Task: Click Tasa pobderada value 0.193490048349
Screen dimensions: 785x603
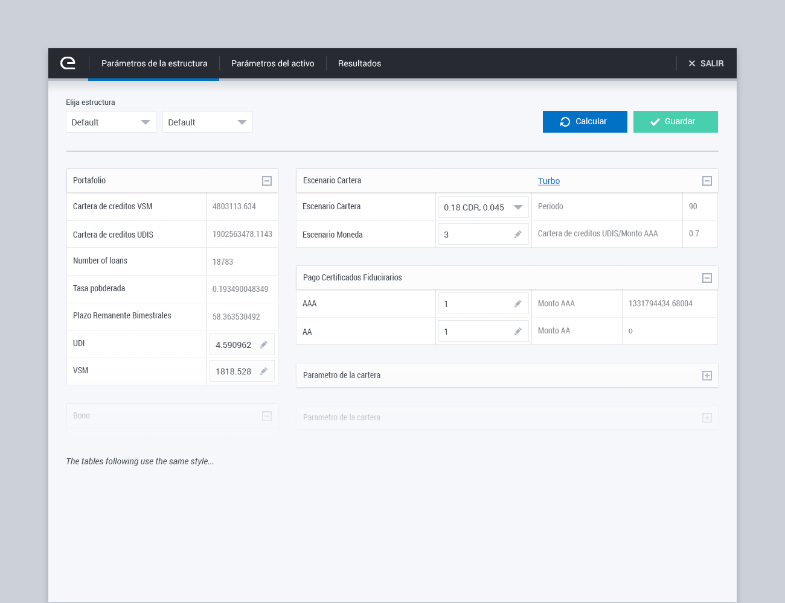Action: point(240,289)
